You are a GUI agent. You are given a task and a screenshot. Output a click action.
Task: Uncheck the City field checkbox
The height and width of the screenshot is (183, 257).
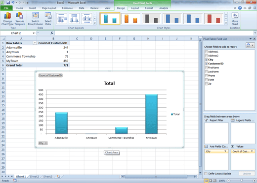[206, 60]
